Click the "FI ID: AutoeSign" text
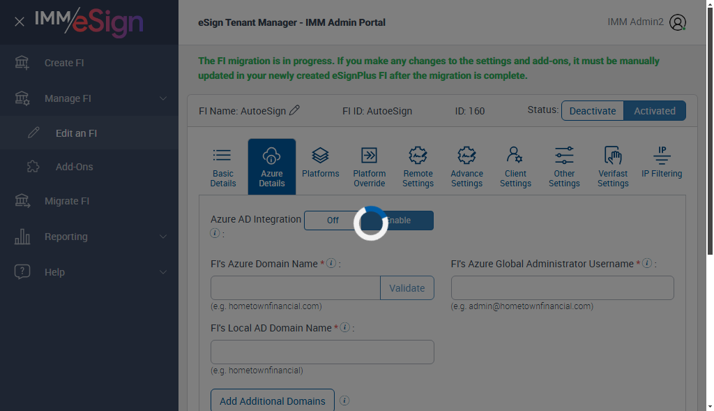Screen dimensions: 714x411 pos(377,111)
